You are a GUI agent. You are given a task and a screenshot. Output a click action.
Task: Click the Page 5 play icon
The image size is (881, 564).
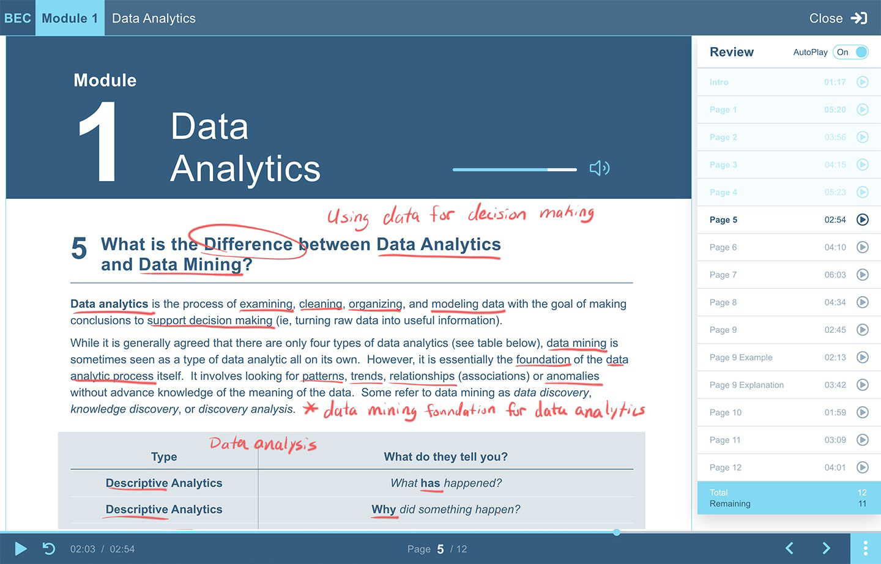click(863, 220)
